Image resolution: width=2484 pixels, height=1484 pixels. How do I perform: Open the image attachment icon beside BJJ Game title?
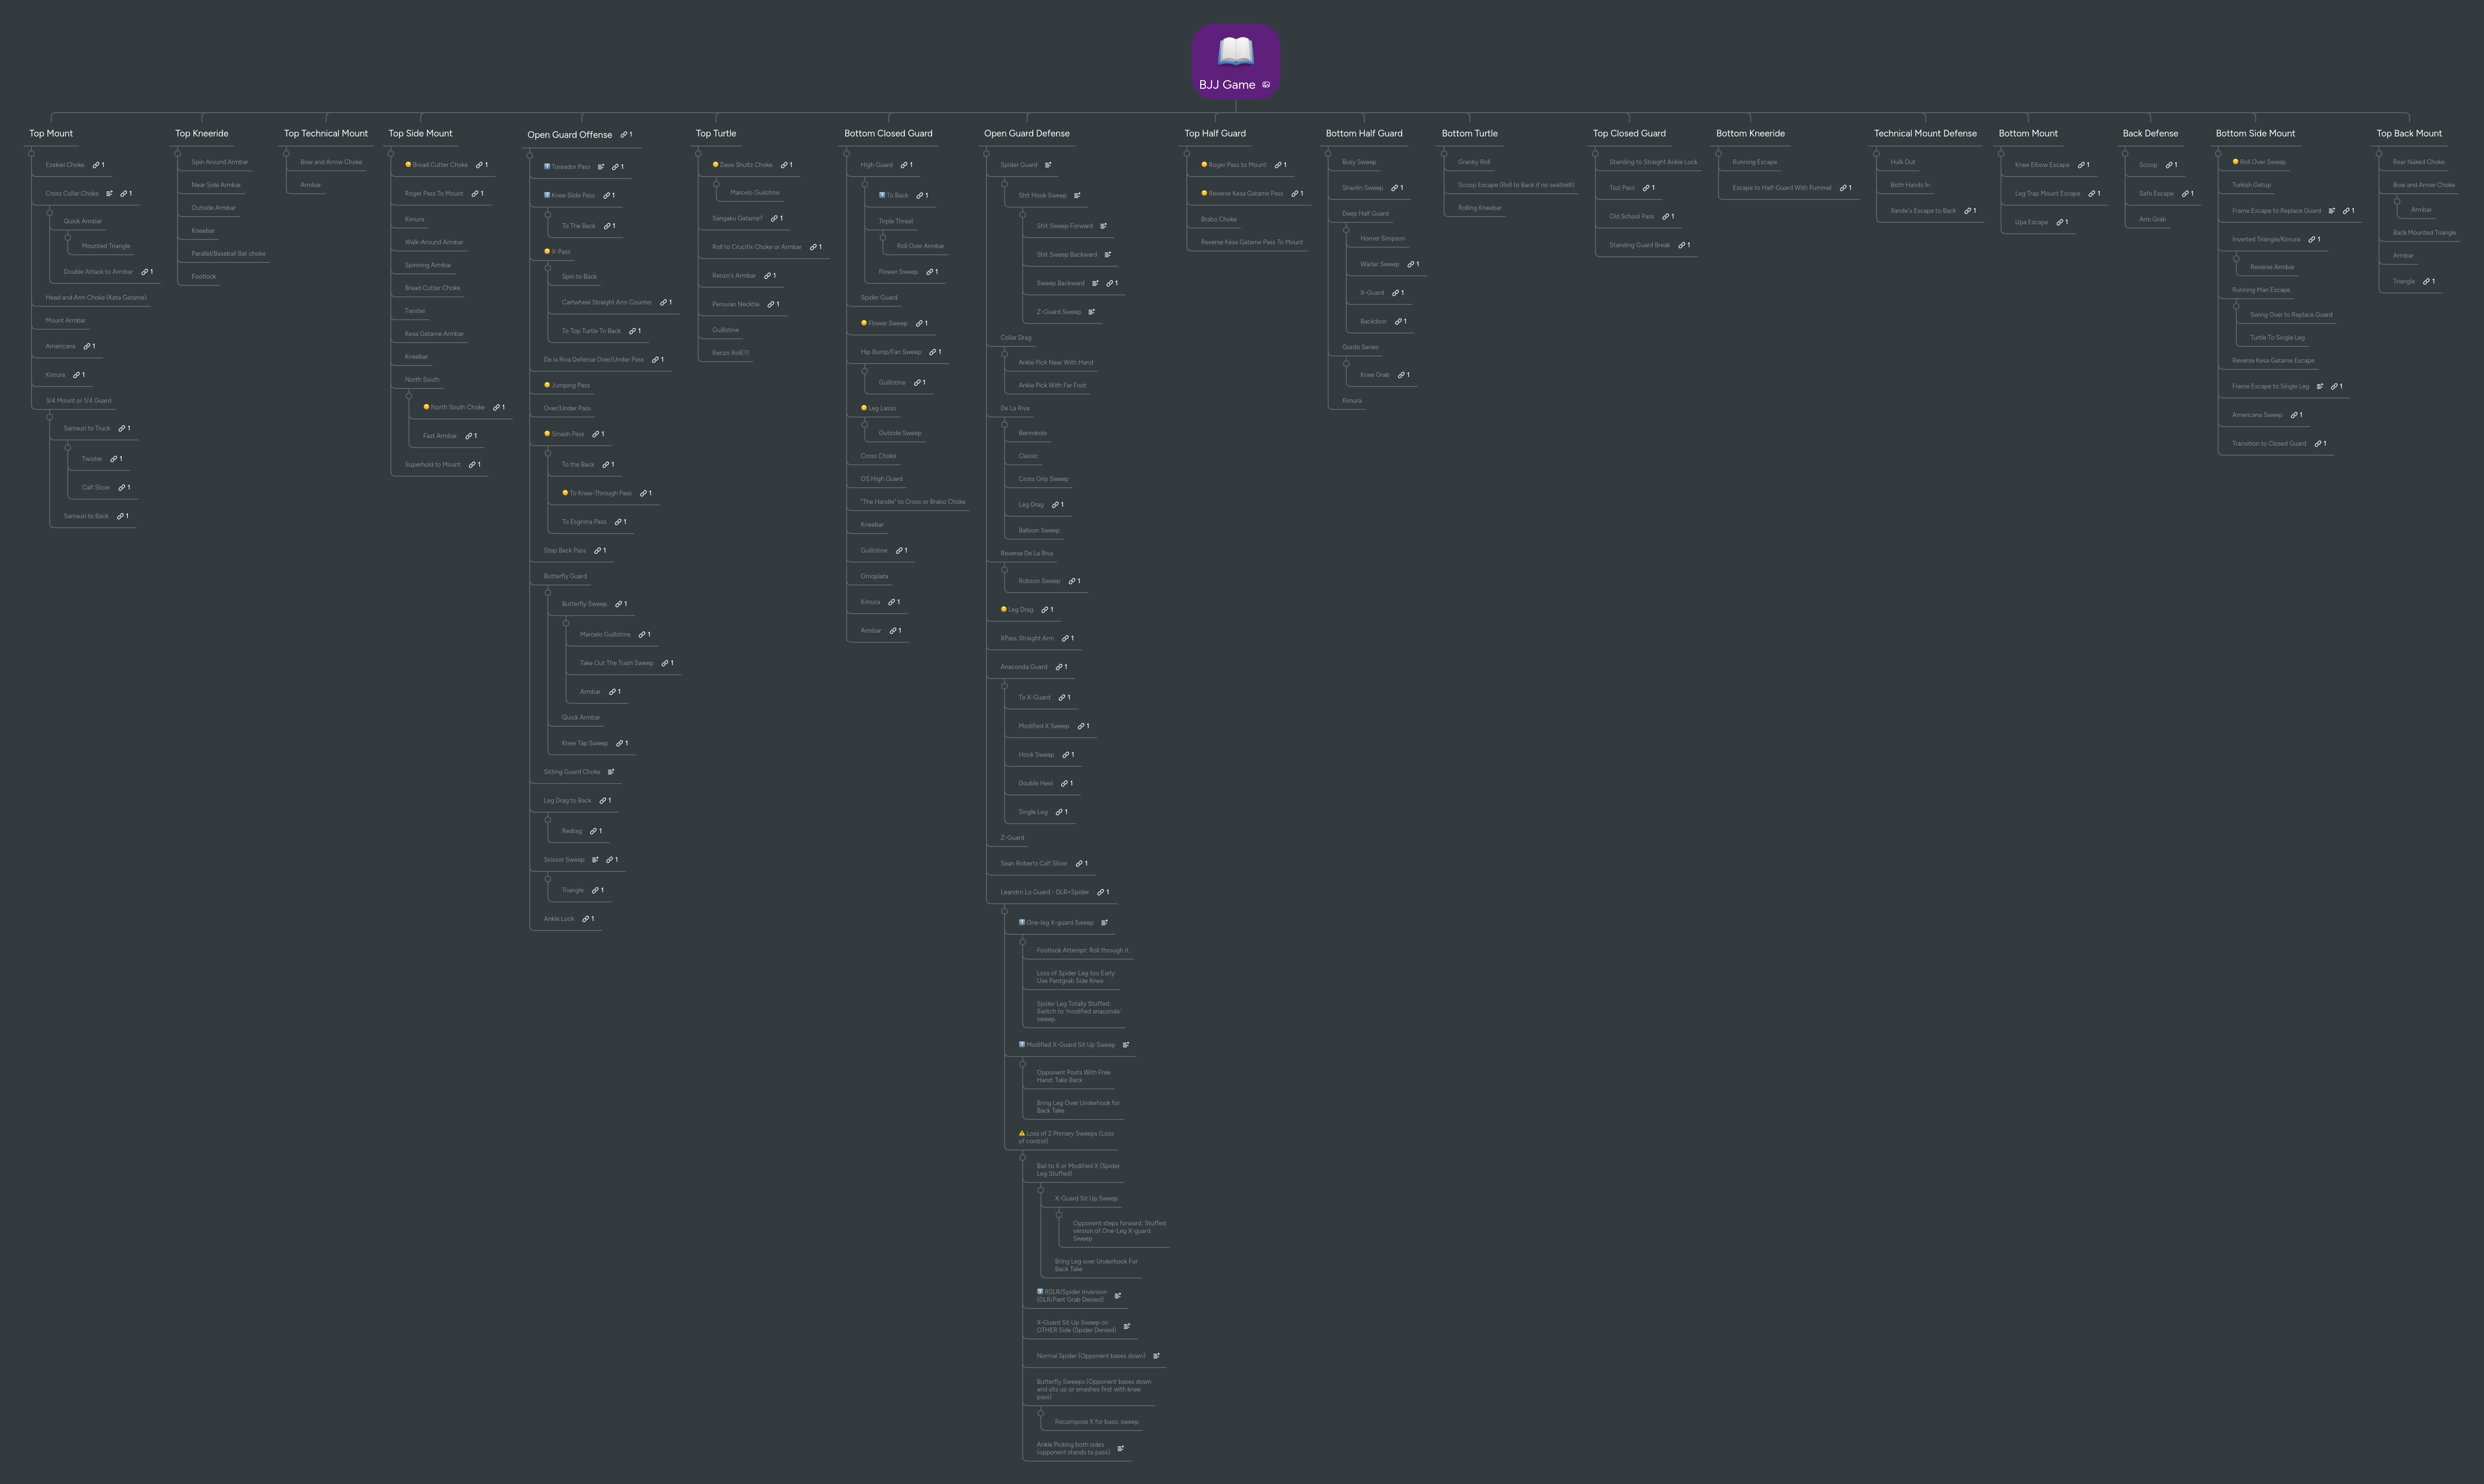coord(1266,84)
